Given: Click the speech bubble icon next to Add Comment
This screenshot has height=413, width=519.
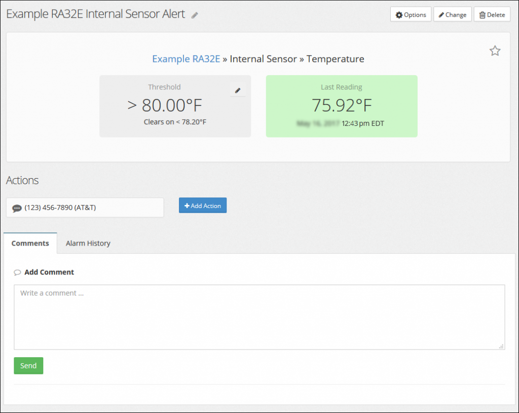Looking at the screenshot, I should (x=18, y=272).
